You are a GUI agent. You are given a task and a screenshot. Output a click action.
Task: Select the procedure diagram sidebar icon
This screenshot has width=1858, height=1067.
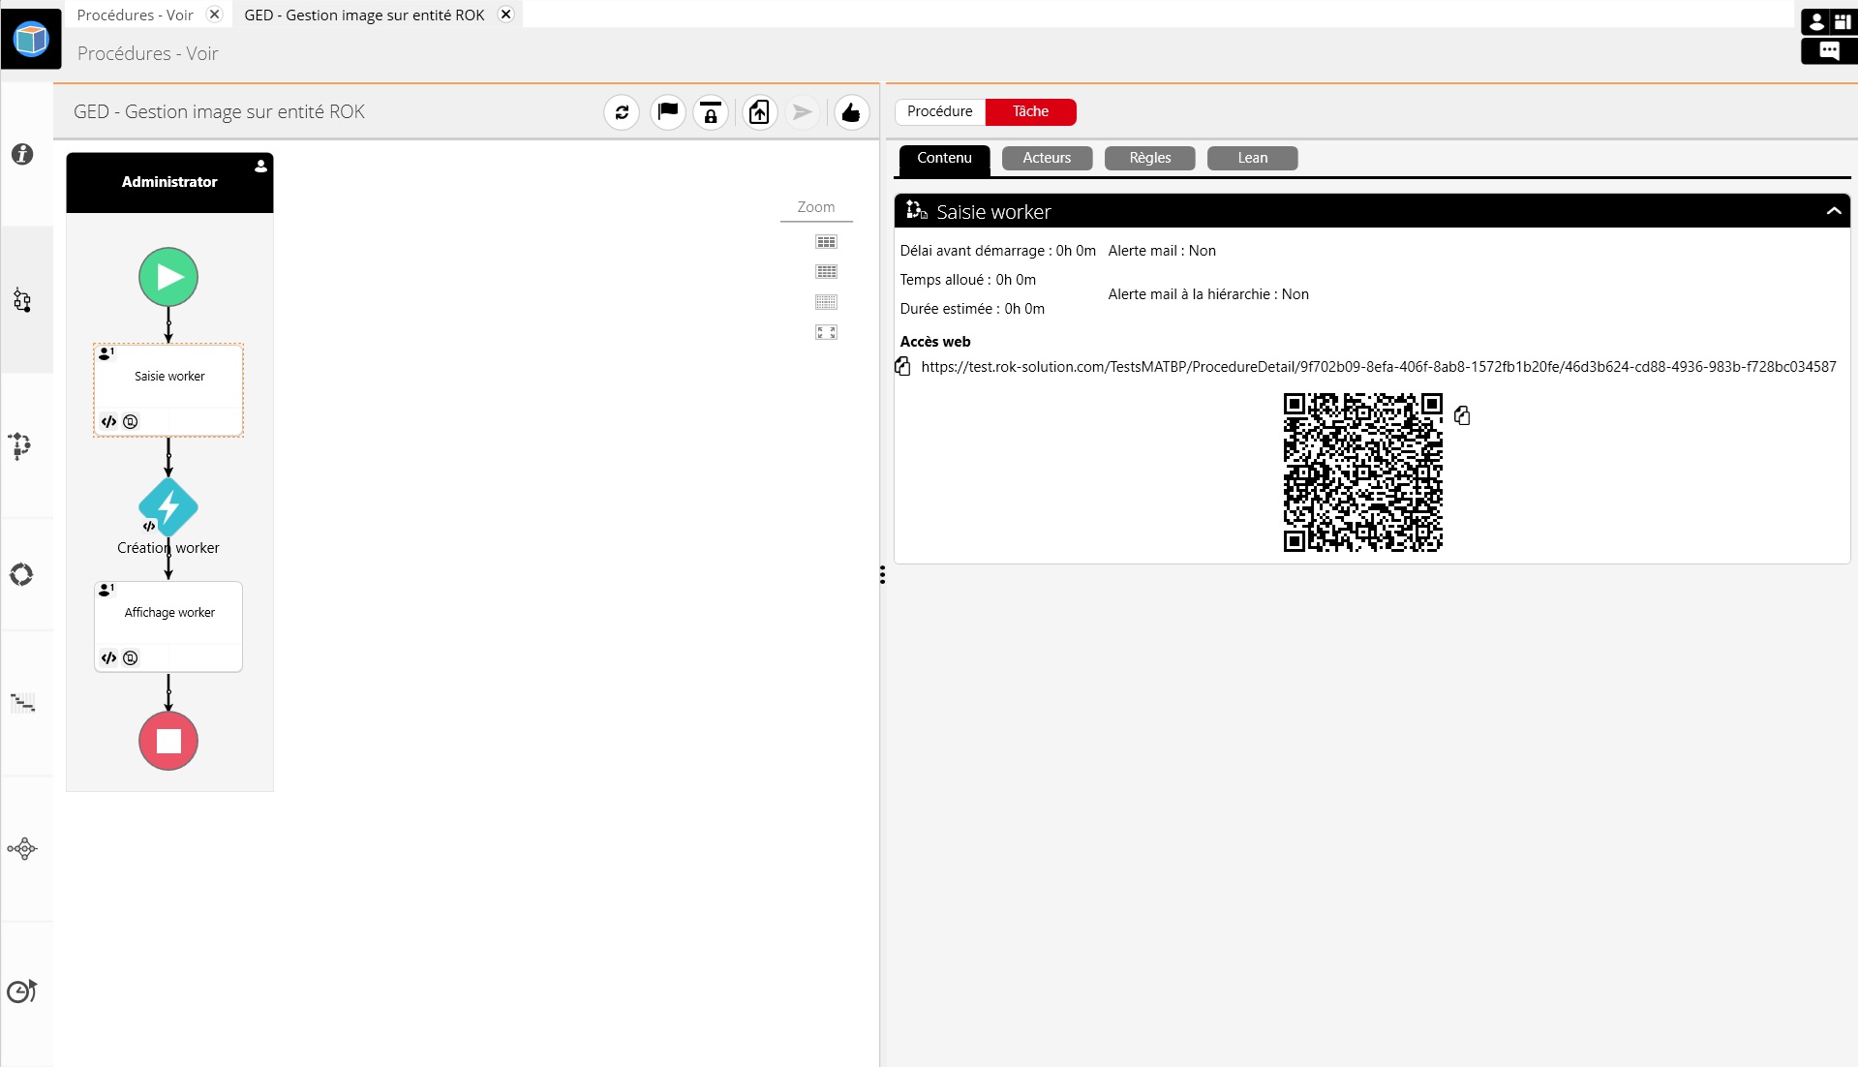pos(22,300)
